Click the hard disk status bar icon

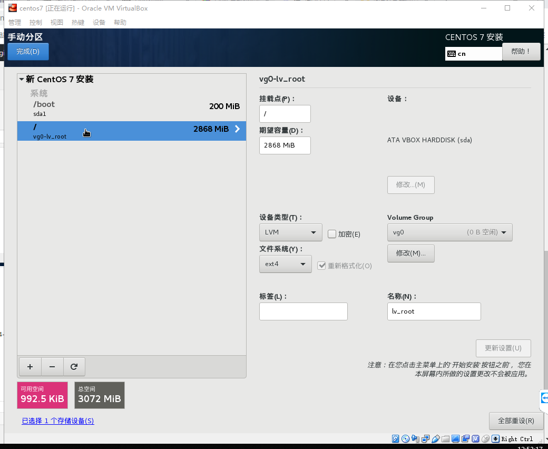click(x=395, y=439)
